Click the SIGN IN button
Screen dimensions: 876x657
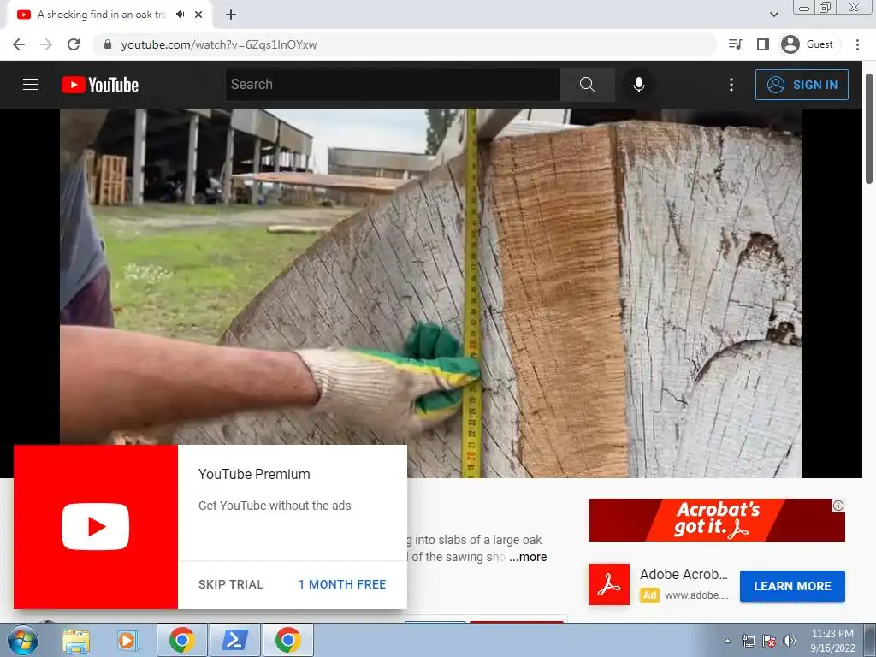[802, 85]
